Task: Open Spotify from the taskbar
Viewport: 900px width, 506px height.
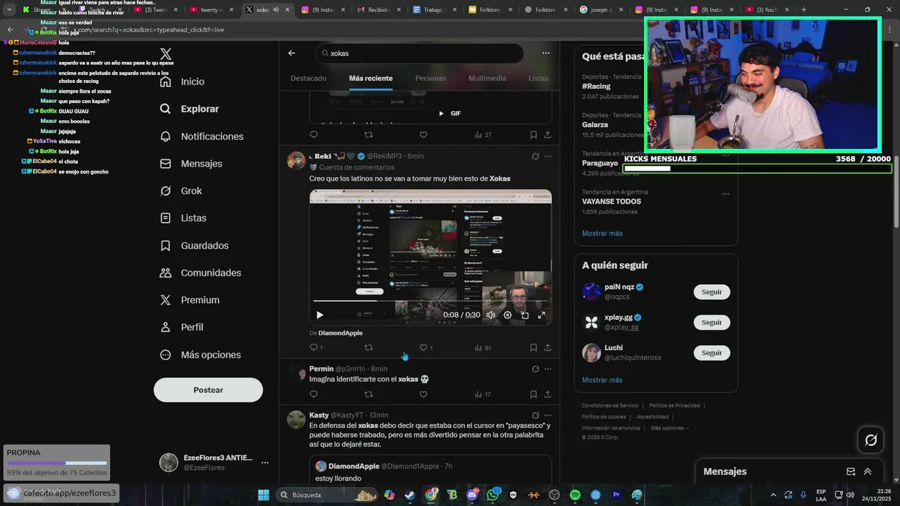Action: (x=575, y=495)
